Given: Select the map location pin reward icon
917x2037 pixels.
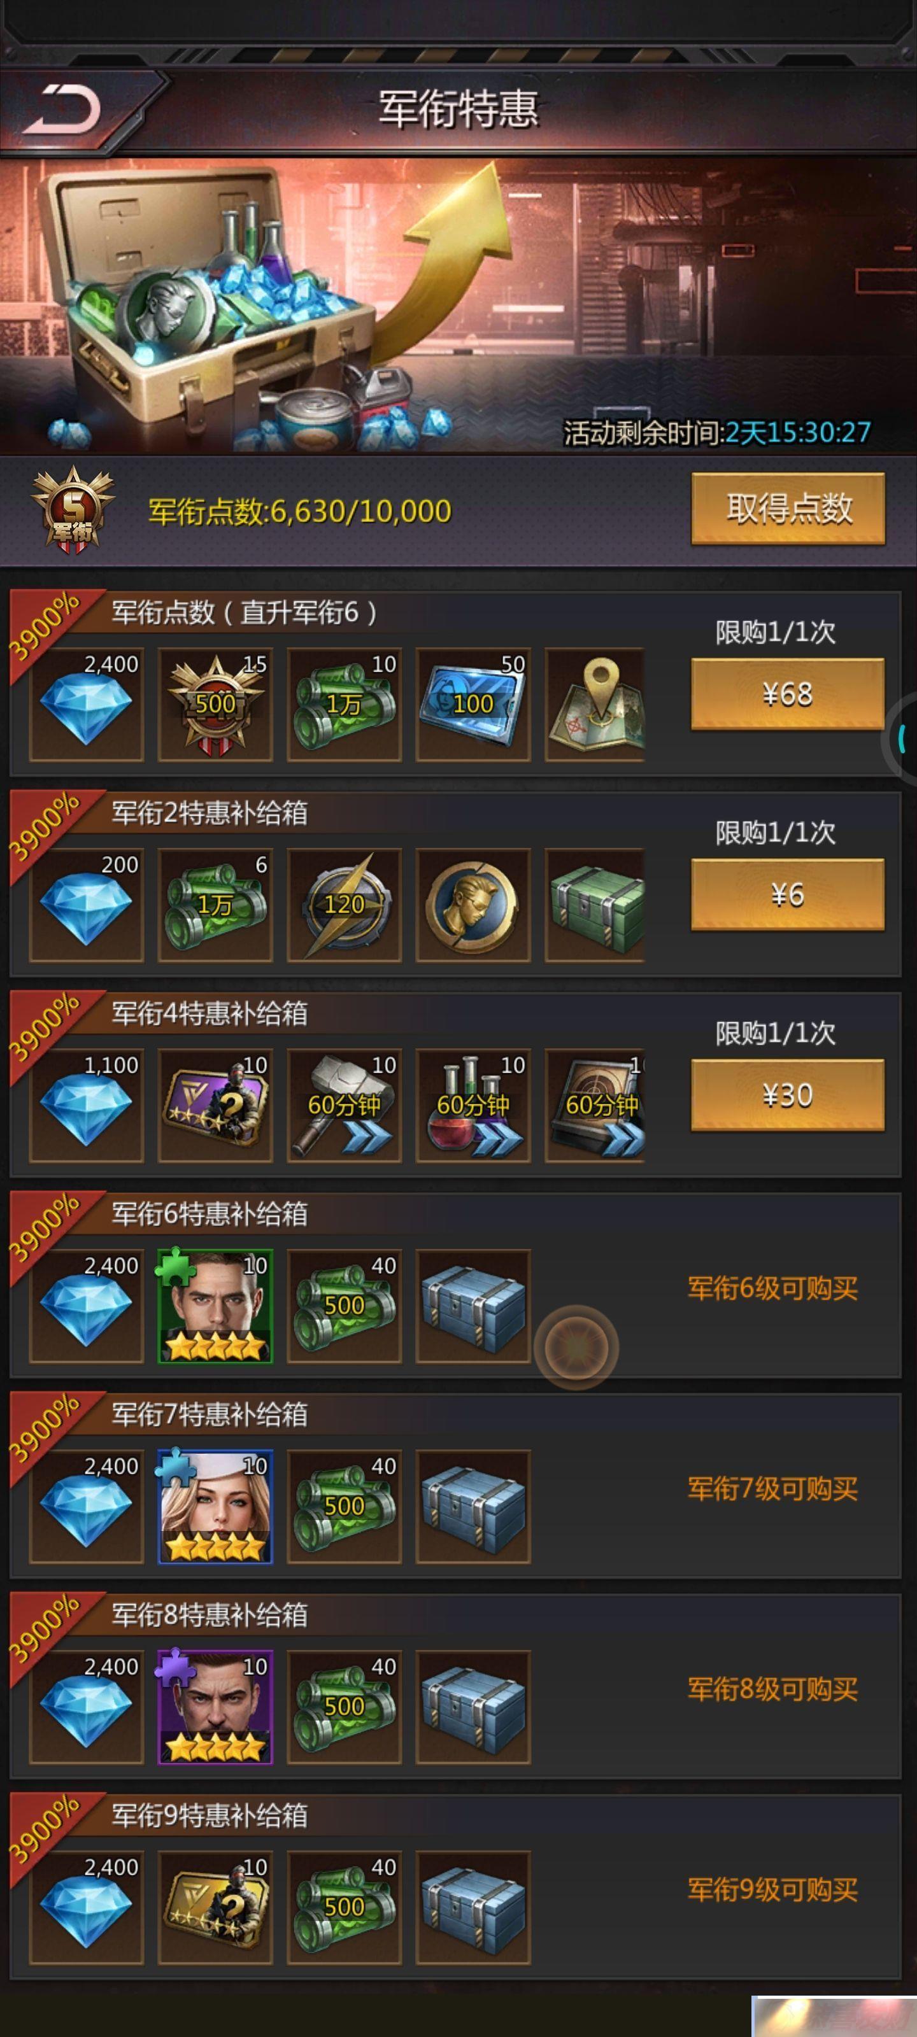Looking at the screenshot, I should pyautogui.click(x=595, y=705).
